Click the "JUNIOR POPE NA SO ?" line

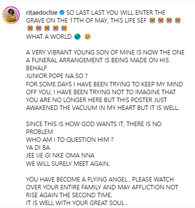57,76
